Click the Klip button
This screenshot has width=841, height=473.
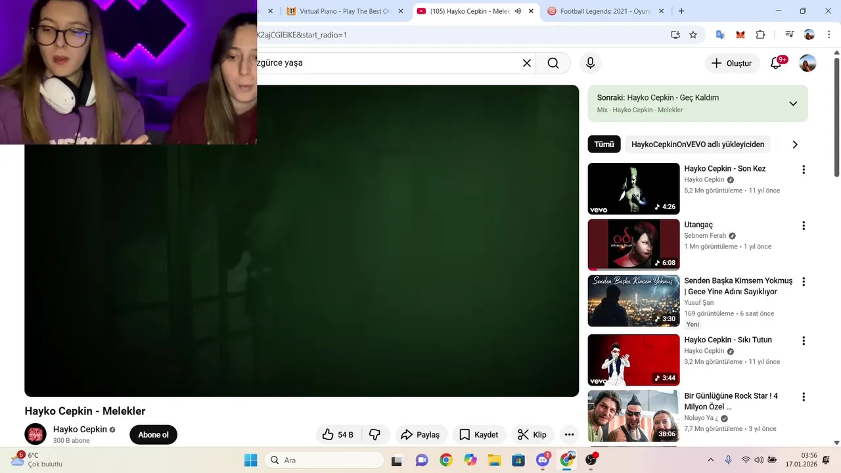(533, 435)
